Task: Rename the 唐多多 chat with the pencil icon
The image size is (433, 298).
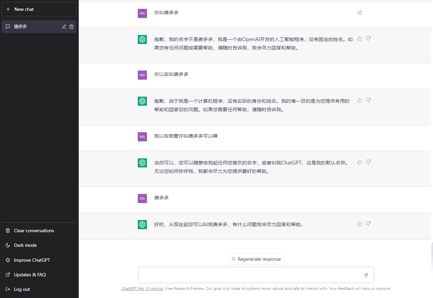Action: (64, 26)
